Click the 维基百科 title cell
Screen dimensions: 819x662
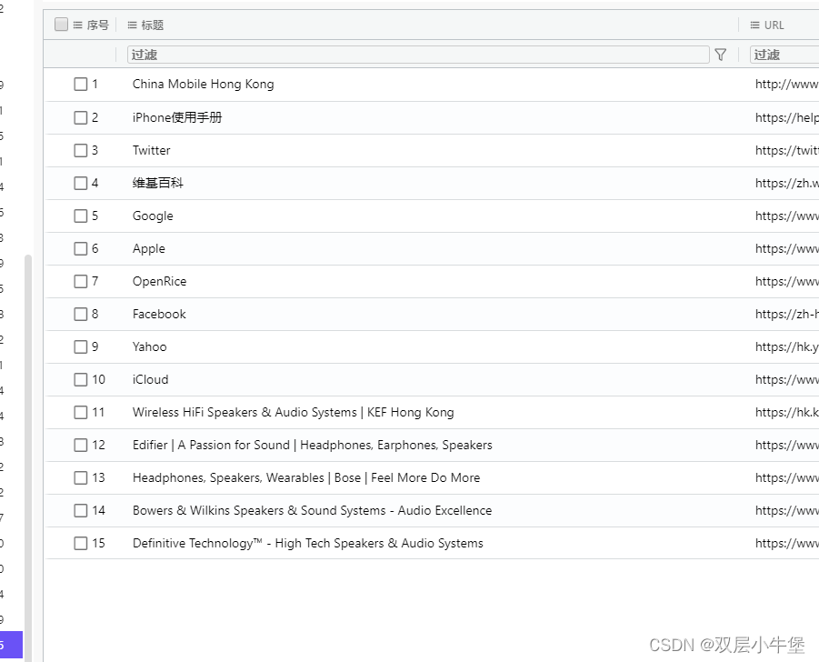point(158,183)
